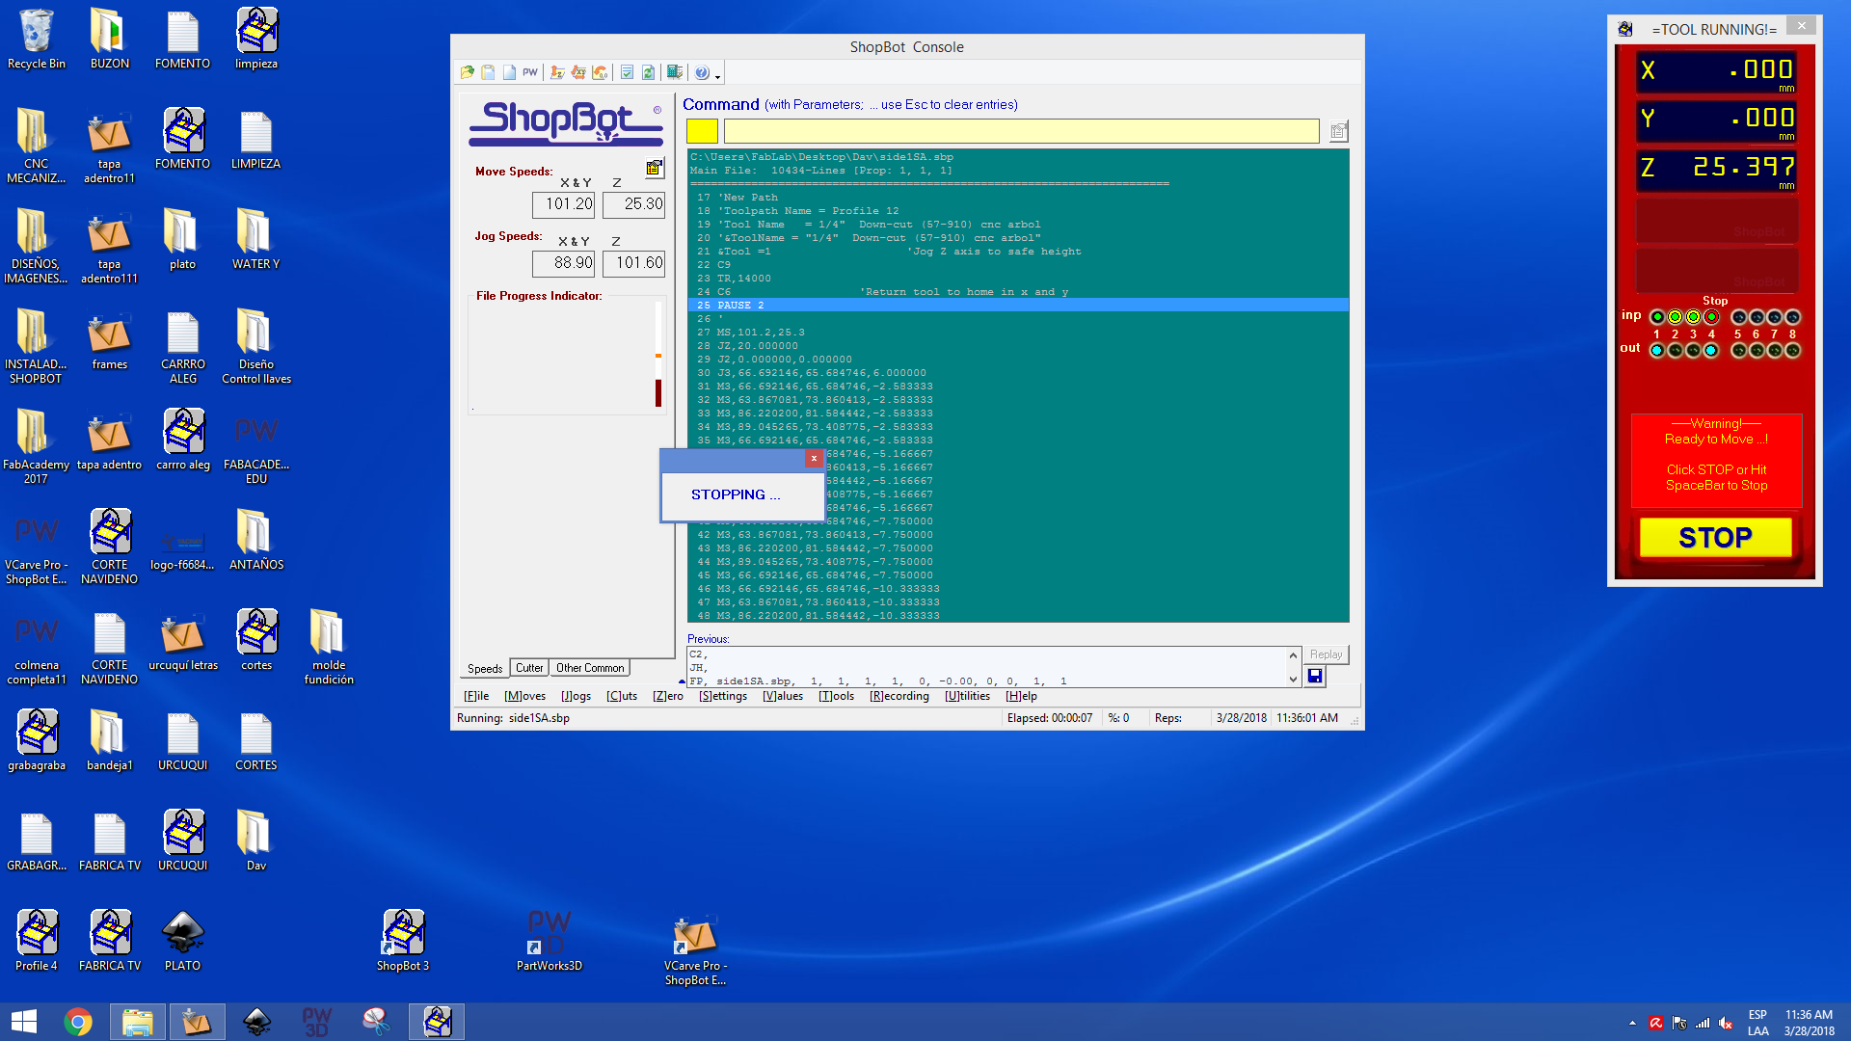Close the STOPPING popup with red x
Viewport: 1851px width, 1041px height.
point(814,459)
